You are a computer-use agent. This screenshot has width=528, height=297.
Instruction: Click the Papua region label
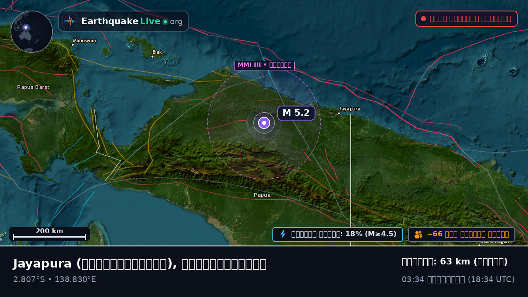point(262,195)
